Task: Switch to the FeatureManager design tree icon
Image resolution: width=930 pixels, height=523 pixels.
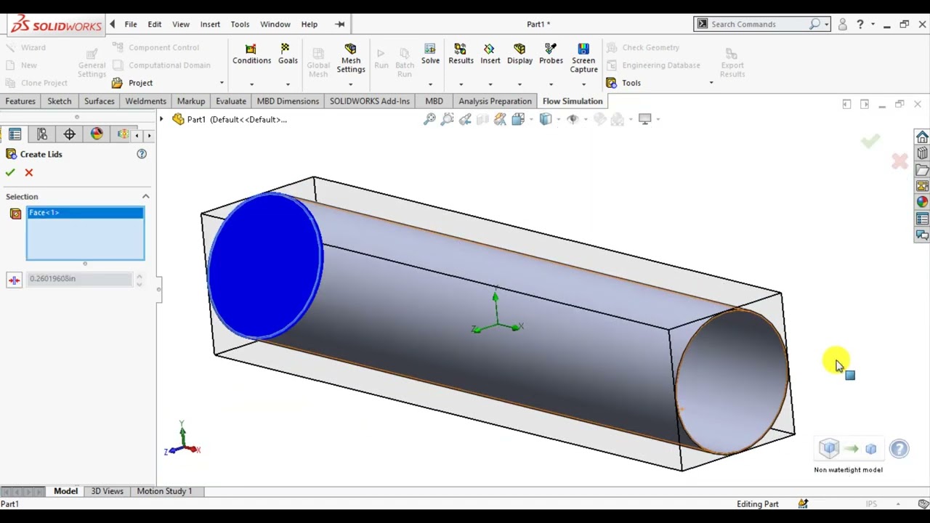Action: (15, 134)
